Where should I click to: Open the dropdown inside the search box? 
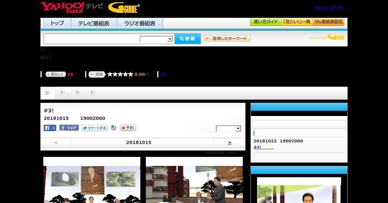[156, 39]
